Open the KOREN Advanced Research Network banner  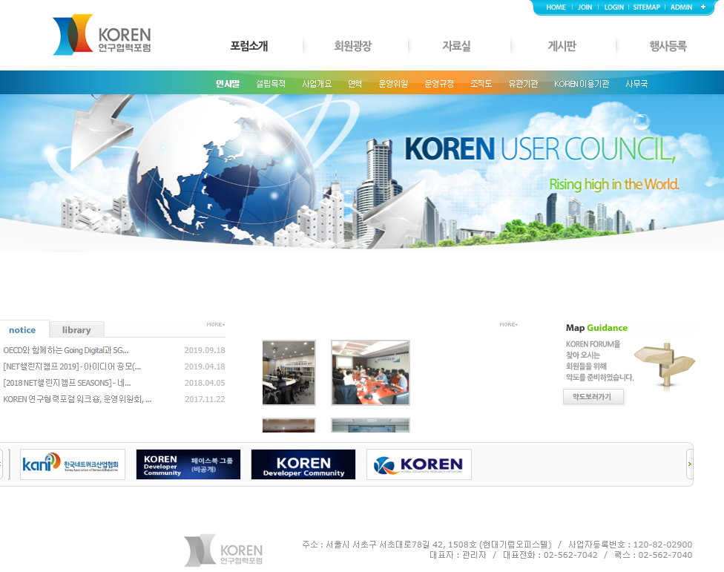point(419,464)
